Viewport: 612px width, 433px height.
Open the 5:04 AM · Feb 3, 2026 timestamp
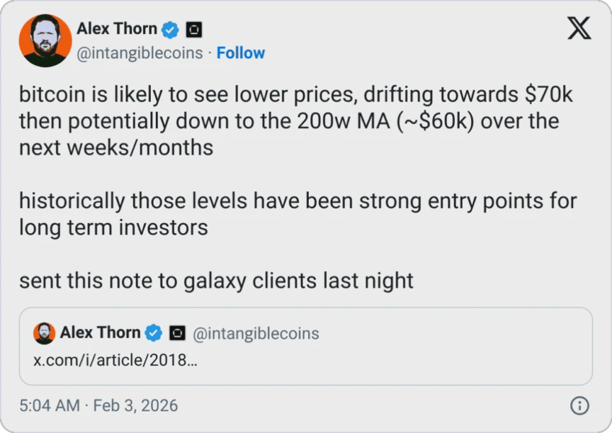click(98, 406)
